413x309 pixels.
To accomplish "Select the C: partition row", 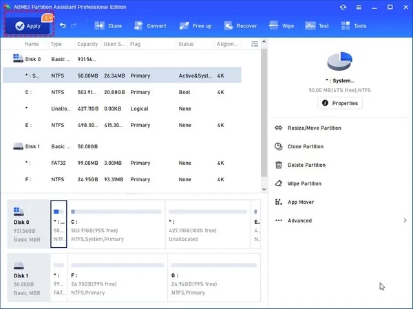I will [x=122, y=92].
